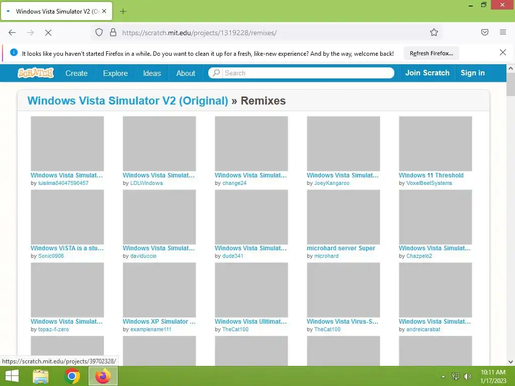The width and height of the screenshot is (515, 386).
Task: Open user VoxelBeetSystems profile
Action: pyautogui.click(x=429, y=183)
